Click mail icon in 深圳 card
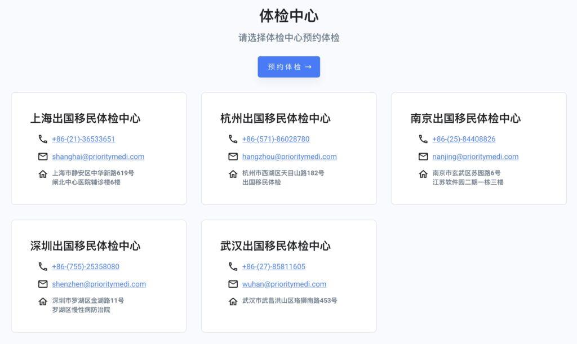The height and width of the screenshot is (344, 577). coord(43,284)
